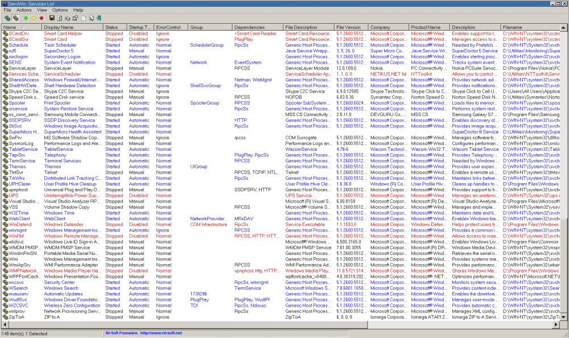Viewport: 569px width, 338px height.
Task: Click the yellow circle toolbar icon
Action: click(34, 18)
